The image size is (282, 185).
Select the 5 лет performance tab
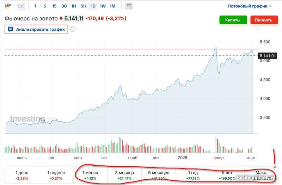(x=226, y=175)
